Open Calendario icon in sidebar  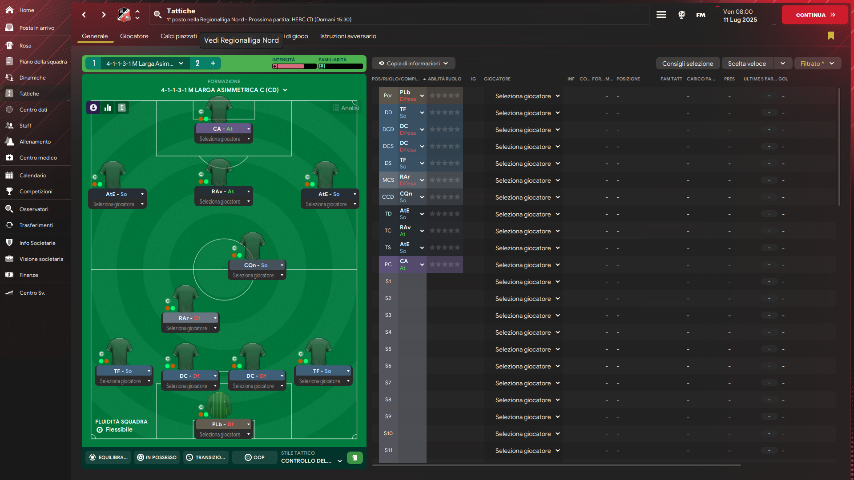point(9,175)
